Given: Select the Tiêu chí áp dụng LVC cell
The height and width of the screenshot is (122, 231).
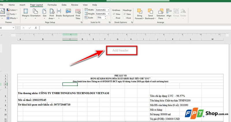Looking at the screenshot, I should point(167,96).
